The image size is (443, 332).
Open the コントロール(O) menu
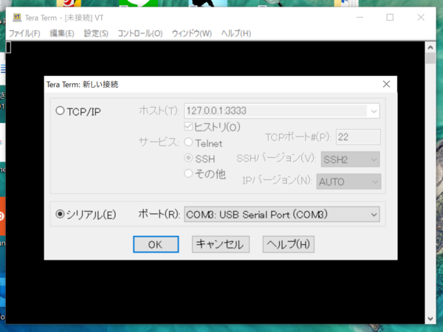click(140, 33)
